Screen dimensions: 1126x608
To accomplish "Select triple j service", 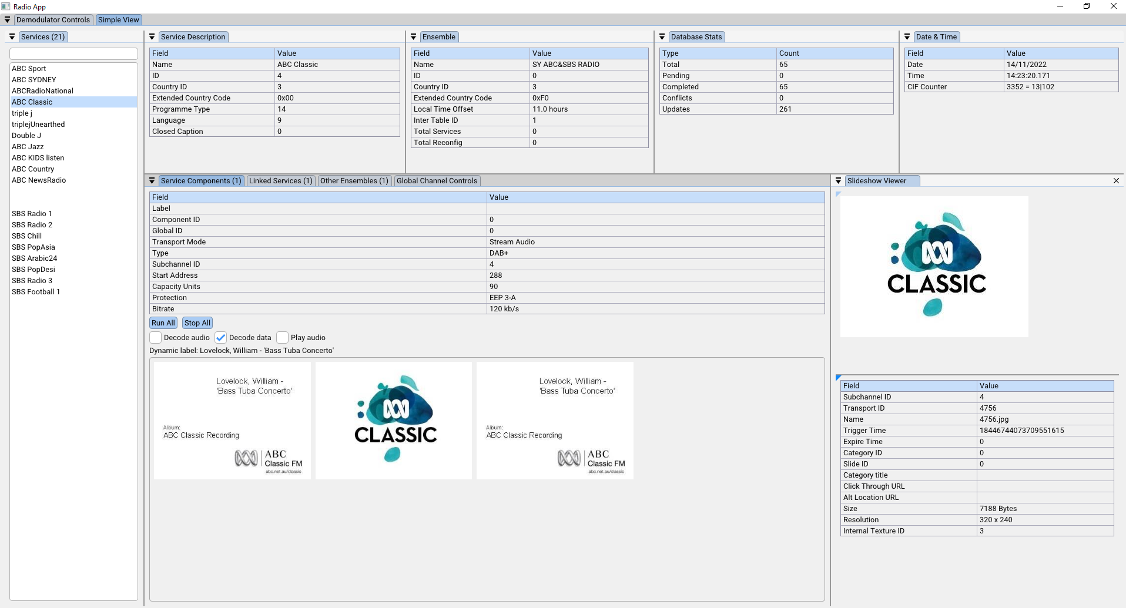I will click(73, 113).
